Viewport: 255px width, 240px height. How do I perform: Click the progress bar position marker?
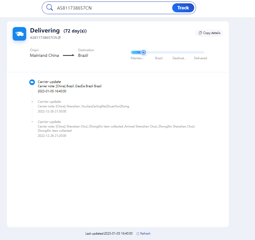click(143, 52)
